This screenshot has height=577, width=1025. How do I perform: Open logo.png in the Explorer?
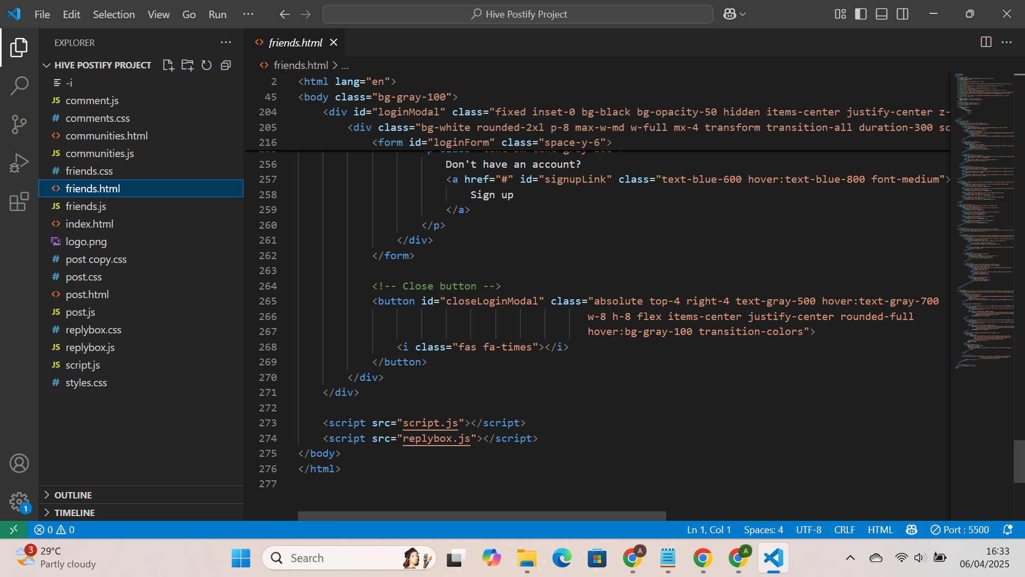tap(141, 241)
